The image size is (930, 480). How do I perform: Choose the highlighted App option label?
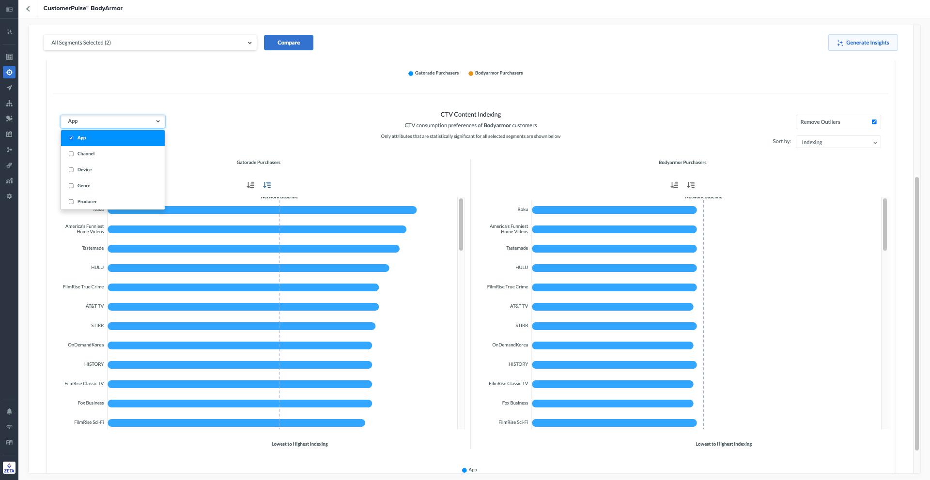81,138
